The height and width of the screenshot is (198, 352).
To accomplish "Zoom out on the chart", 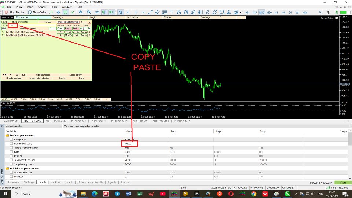I will pyautogui.click(x=89, y=12).
